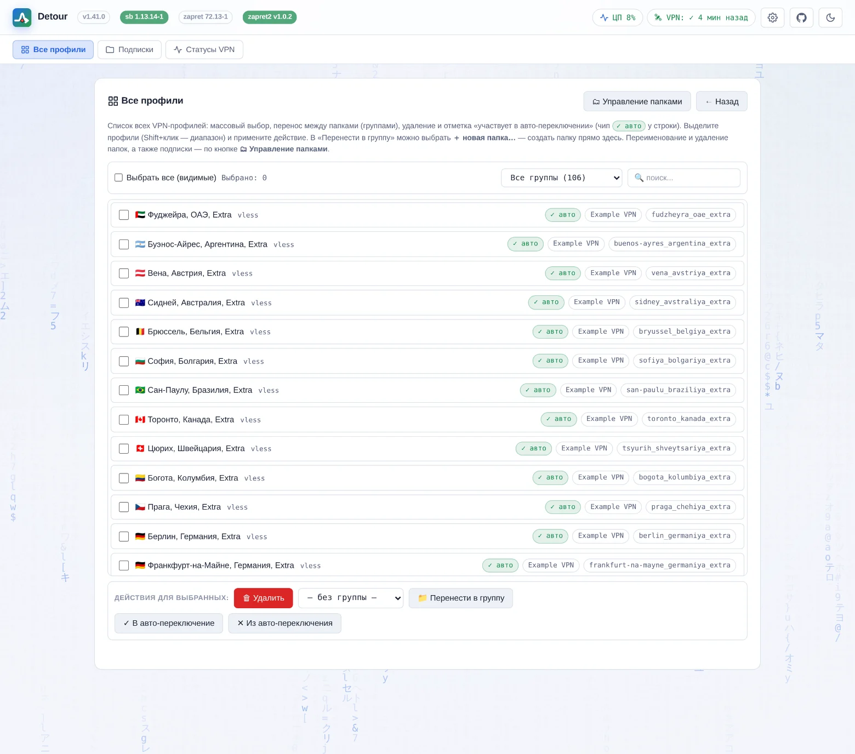855x754 pixels.
Task: Click the version badge v1.41.0
Action: (x=94, y=17)
